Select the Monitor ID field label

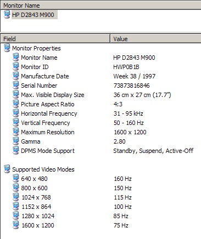[35, 67]
